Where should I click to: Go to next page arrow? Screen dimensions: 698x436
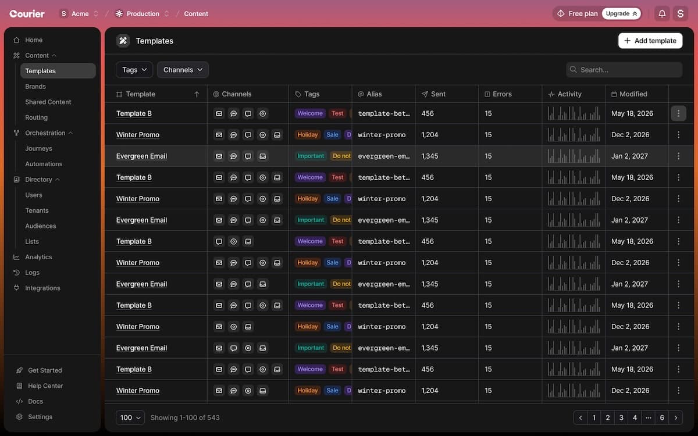click(676, 417)
